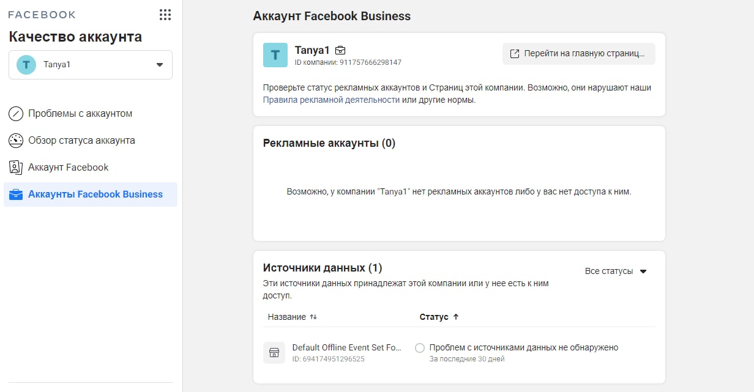The image size is (754, 392).
Task: Click Рекламные аккаунты (0) heading
Action: pyautogui.click(x=329, y=143)
